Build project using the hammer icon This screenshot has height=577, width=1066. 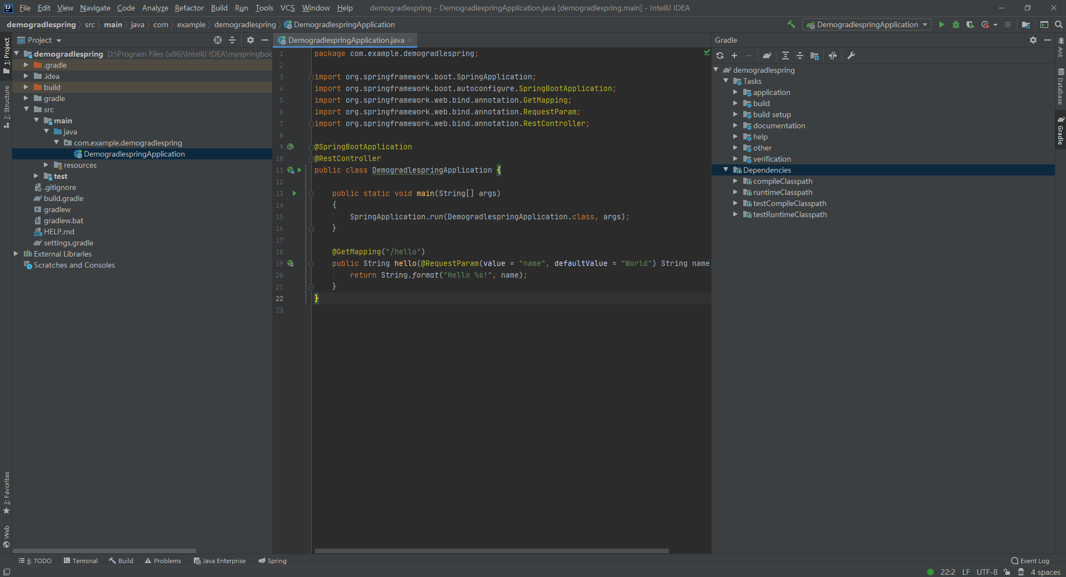click(791, 24)
